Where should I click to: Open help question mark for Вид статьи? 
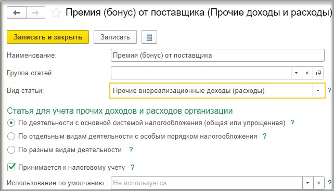point(329,90)
